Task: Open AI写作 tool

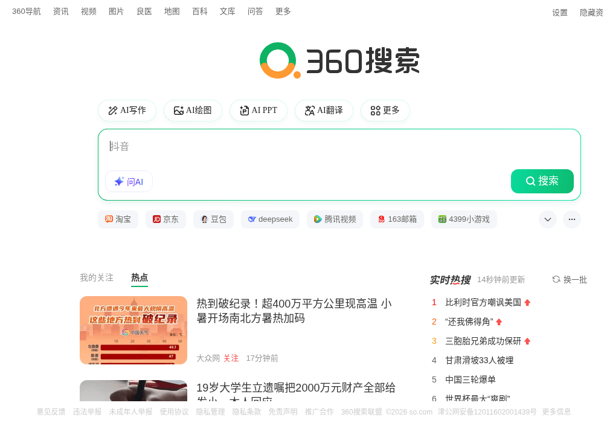Action: pos(127,111)
